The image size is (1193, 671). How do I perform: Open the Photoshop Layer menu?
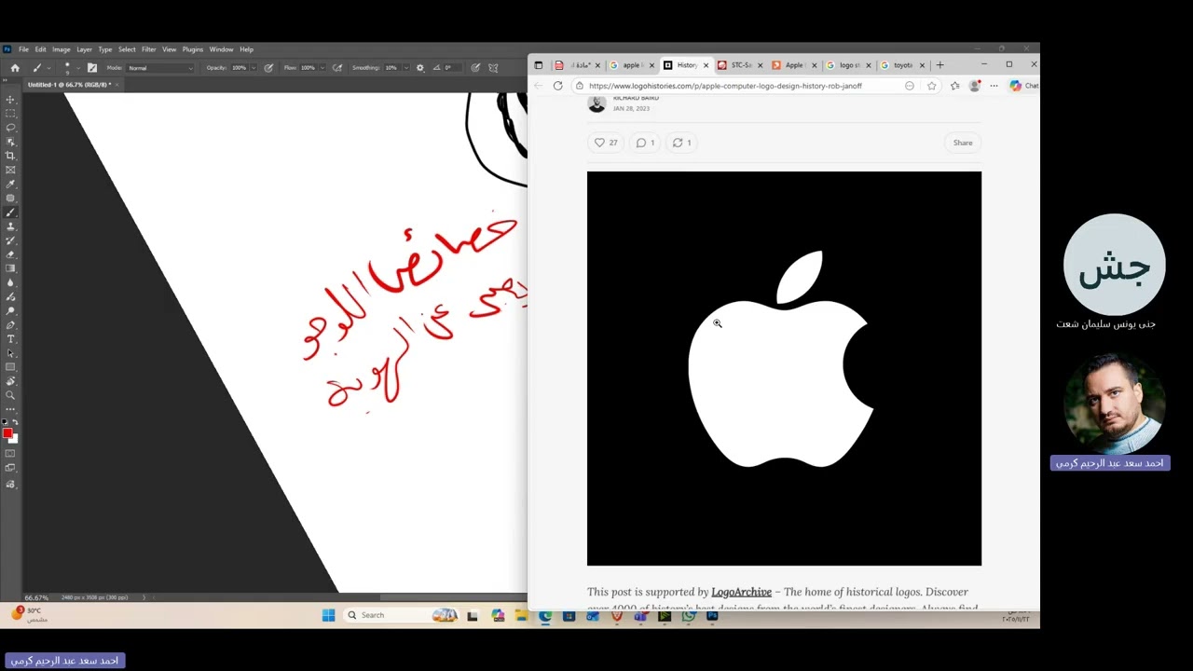coord(84,49)
